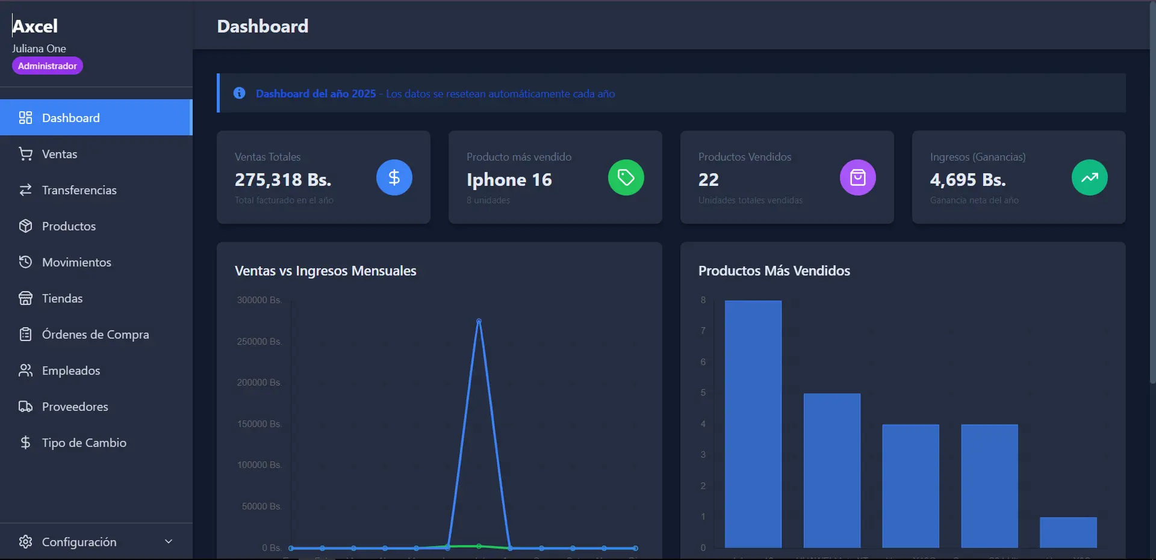Click the Movimientos history clock icon

click(25, 262)
